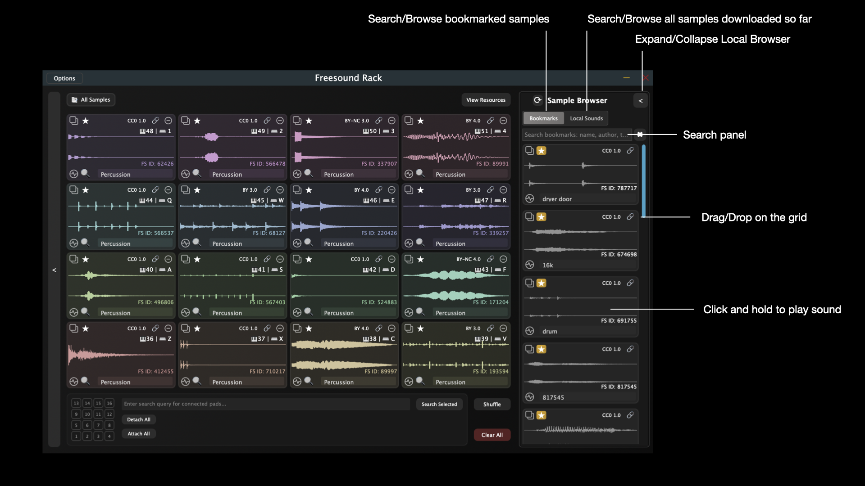Click the connected pads search query field
Viewport: 865px width, 486px height.
(266, 404)
